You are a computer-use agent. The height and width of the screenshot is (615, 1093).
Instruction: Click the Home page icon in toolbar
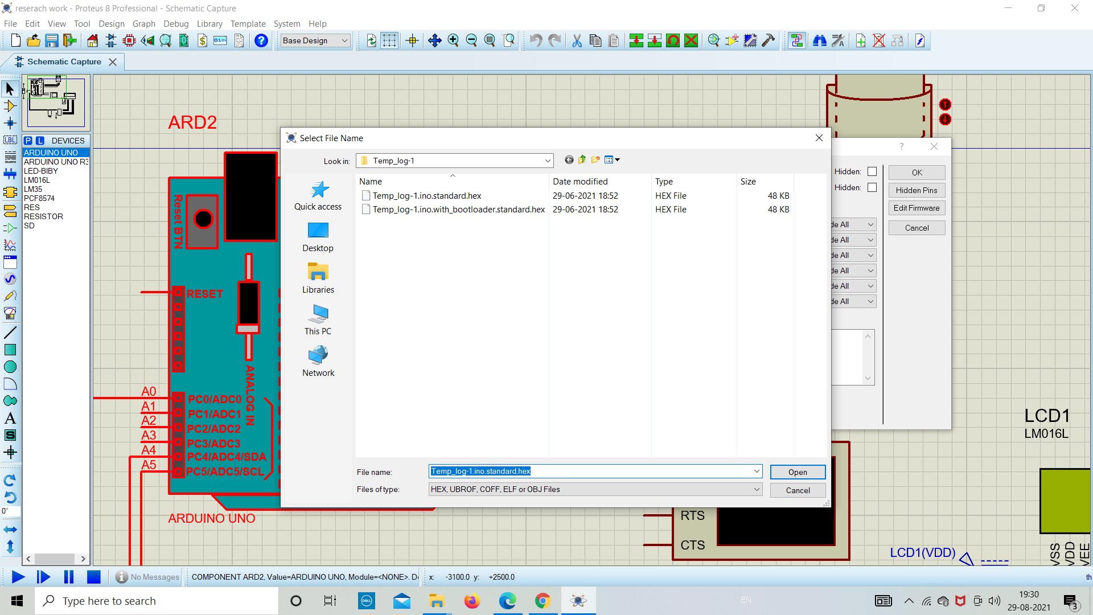93,40
